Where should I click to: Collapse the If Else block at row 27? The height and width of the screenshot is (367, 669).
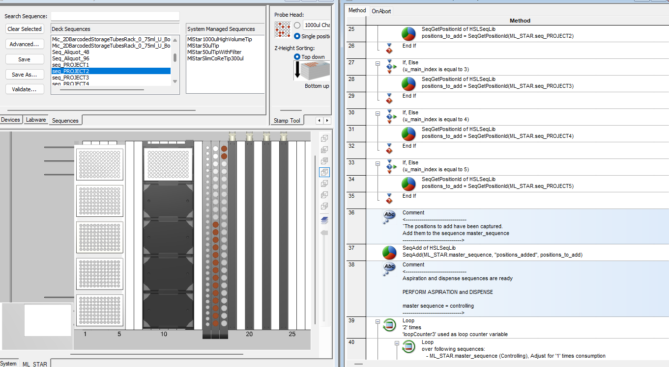(378, 63)
